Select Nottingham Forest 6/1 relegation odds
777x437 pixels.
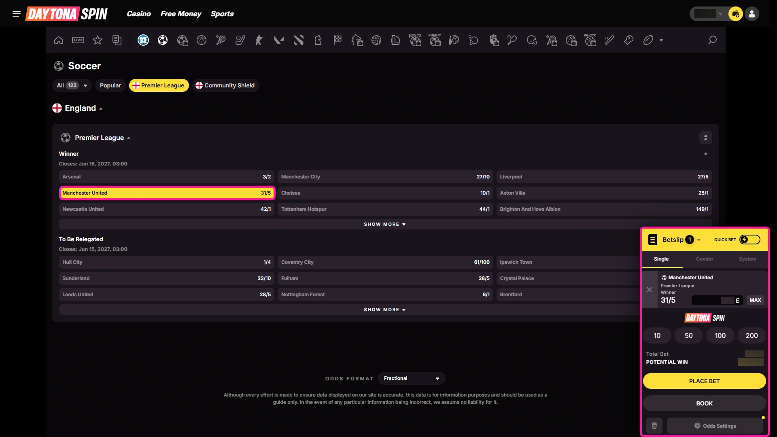point(385,295)
